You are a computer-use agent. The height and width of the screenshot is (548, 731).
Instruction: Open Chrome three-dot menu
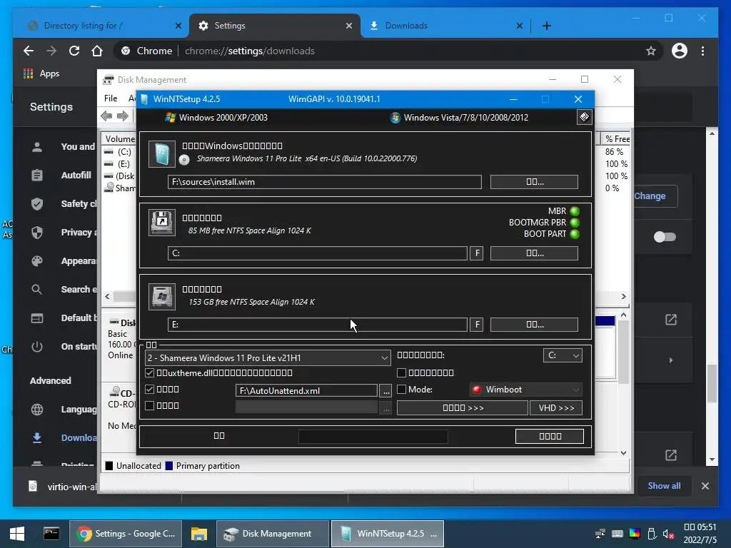coord(702,51)
